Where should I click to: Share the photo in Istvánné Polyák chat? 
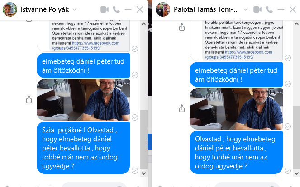coord(29,99)
